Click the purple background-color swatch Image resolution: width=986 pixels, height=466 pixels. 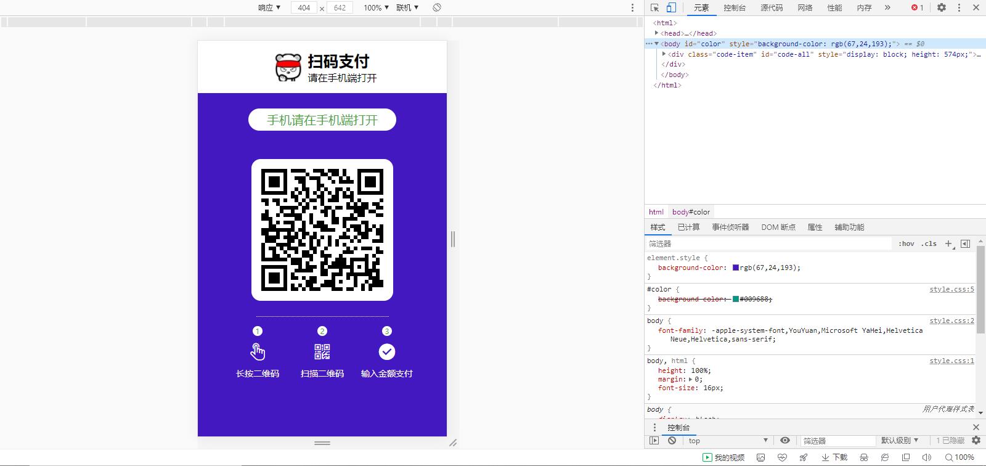[735, 268]
